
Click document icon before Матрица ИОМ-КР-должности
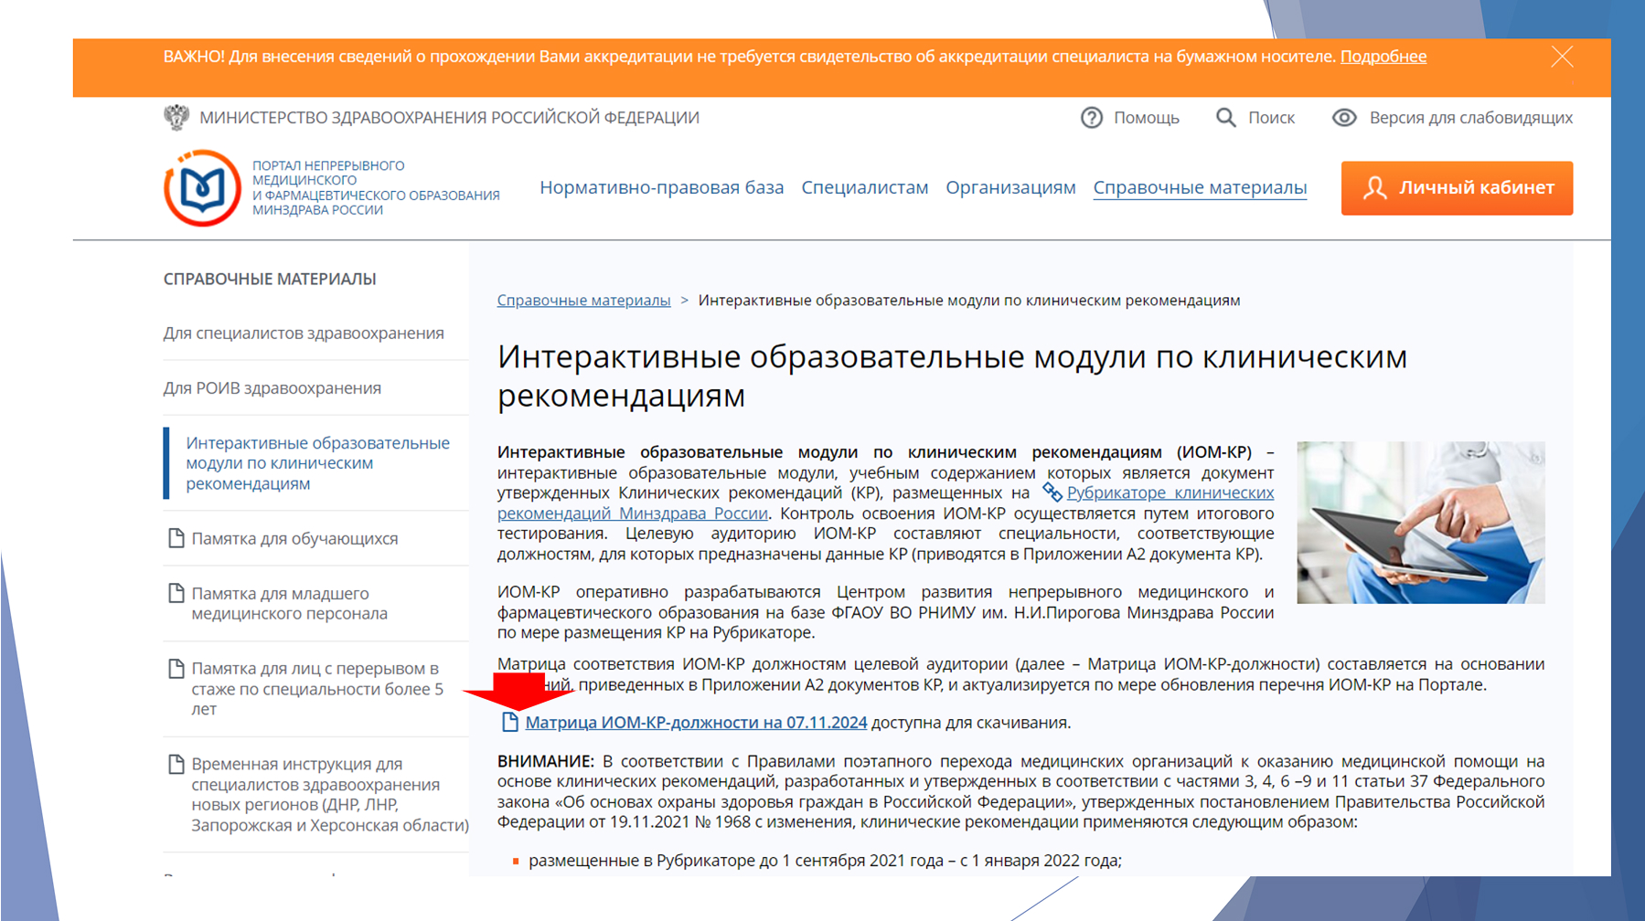tap(510, 723)
